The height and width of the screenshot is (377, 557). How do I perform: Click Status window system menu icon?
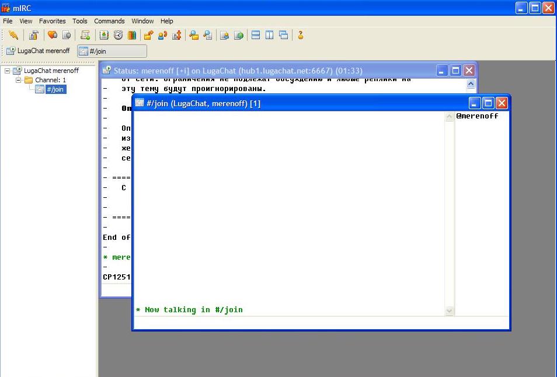tap(107, 70)
